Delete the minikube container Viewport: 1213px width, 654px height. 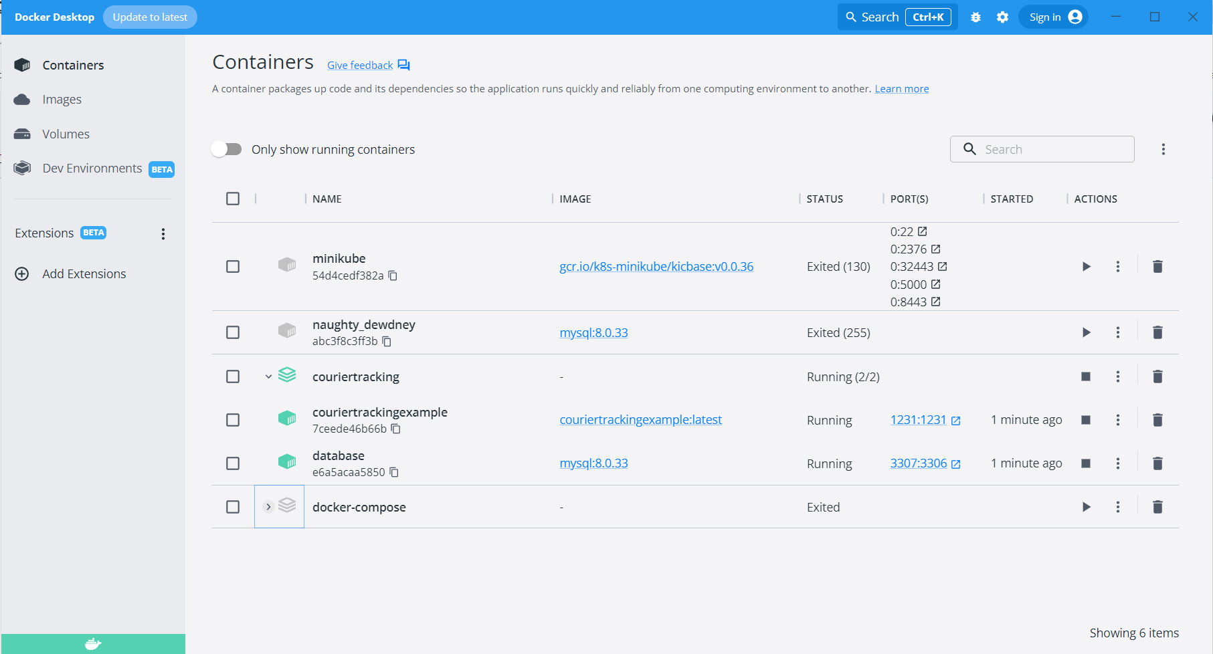1157,267
